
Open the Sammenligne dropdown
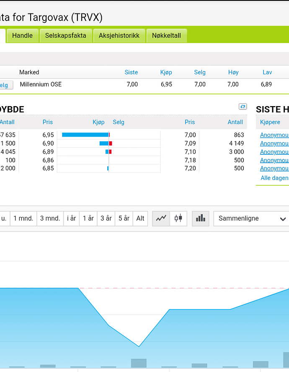[251, 219]
